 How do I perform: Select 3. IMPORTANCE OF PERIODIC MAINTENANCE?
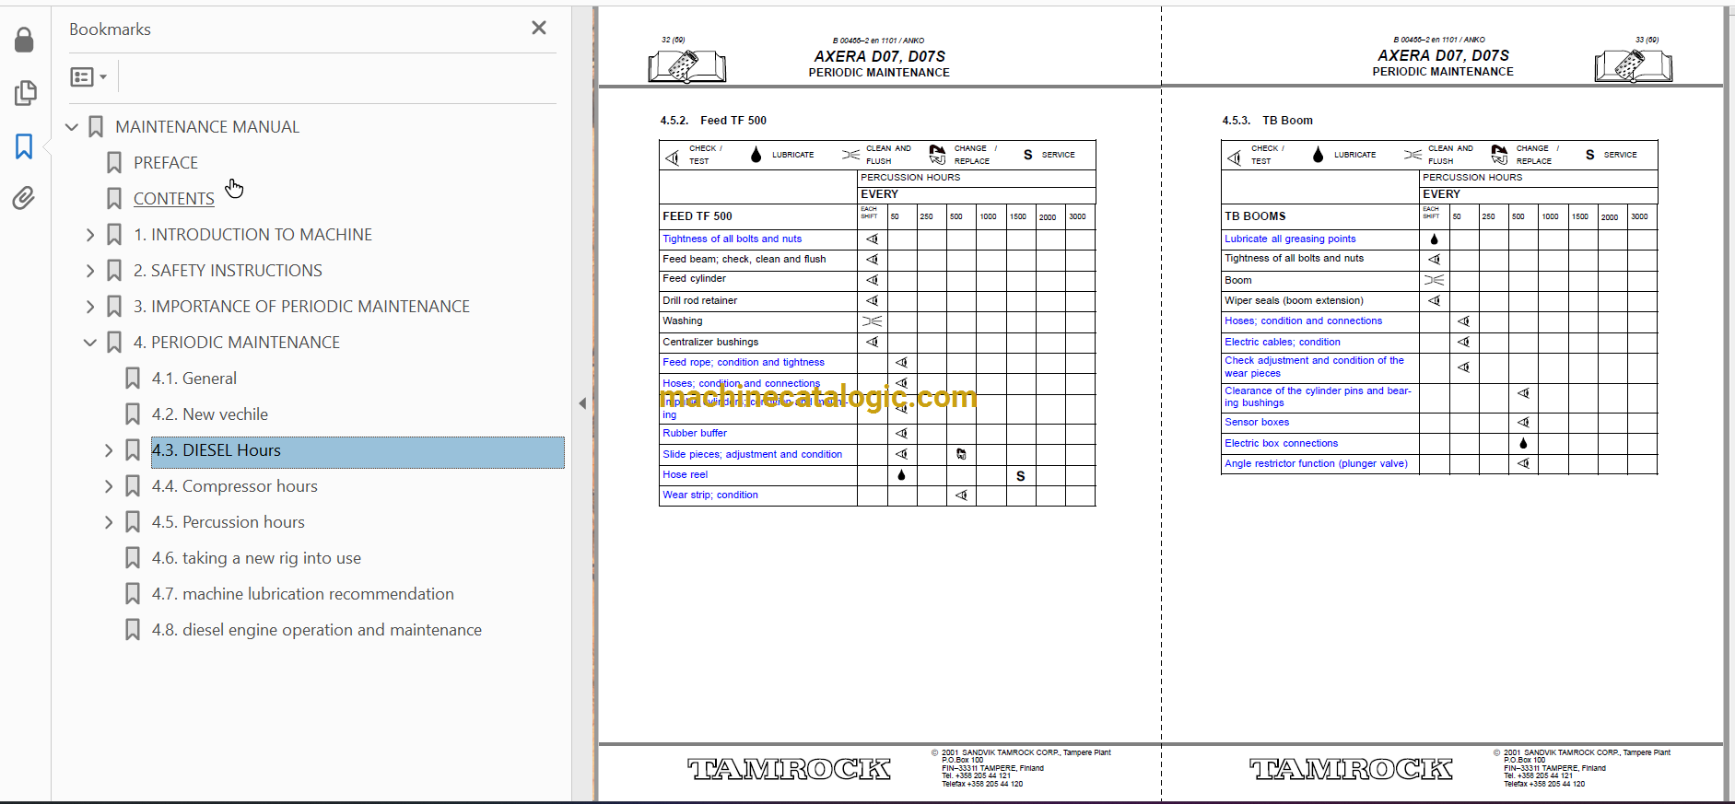click(x=301, y=307)
